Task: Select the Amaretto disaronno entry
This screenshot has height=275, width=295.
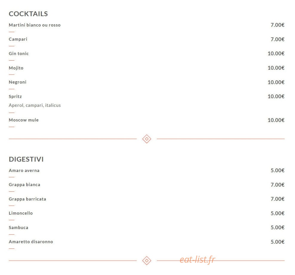Action: 31,242
